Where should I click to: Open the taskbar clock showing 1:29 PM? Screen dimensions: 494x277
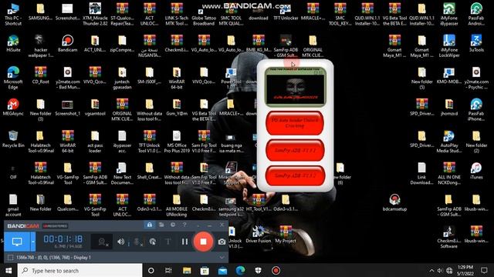[465, 270]
